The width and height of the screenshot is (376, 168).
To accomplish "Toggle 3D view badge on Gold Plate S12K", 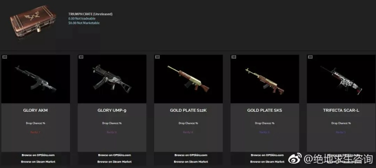I will coord(157,57).
